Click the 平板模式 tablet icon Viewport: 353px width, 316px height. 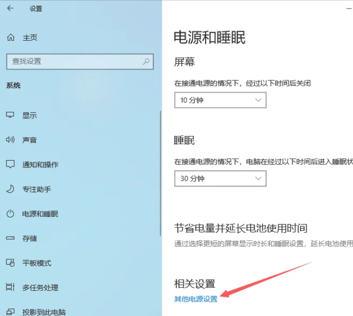(10, 262)
